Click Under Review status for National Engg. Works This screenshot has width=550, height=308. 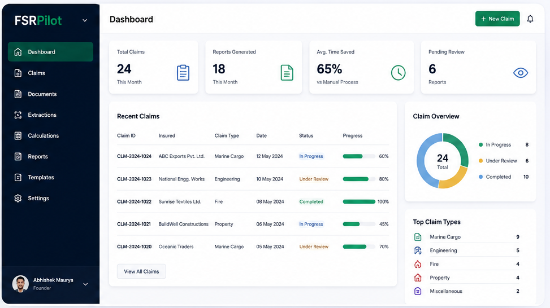click(x=314, y=179)
